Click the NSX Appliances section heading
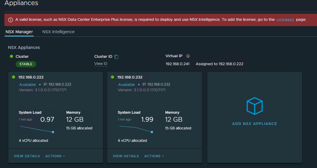The width and height of the screenshot is (317, 168). pyautogui.click(x=24, y=47)
